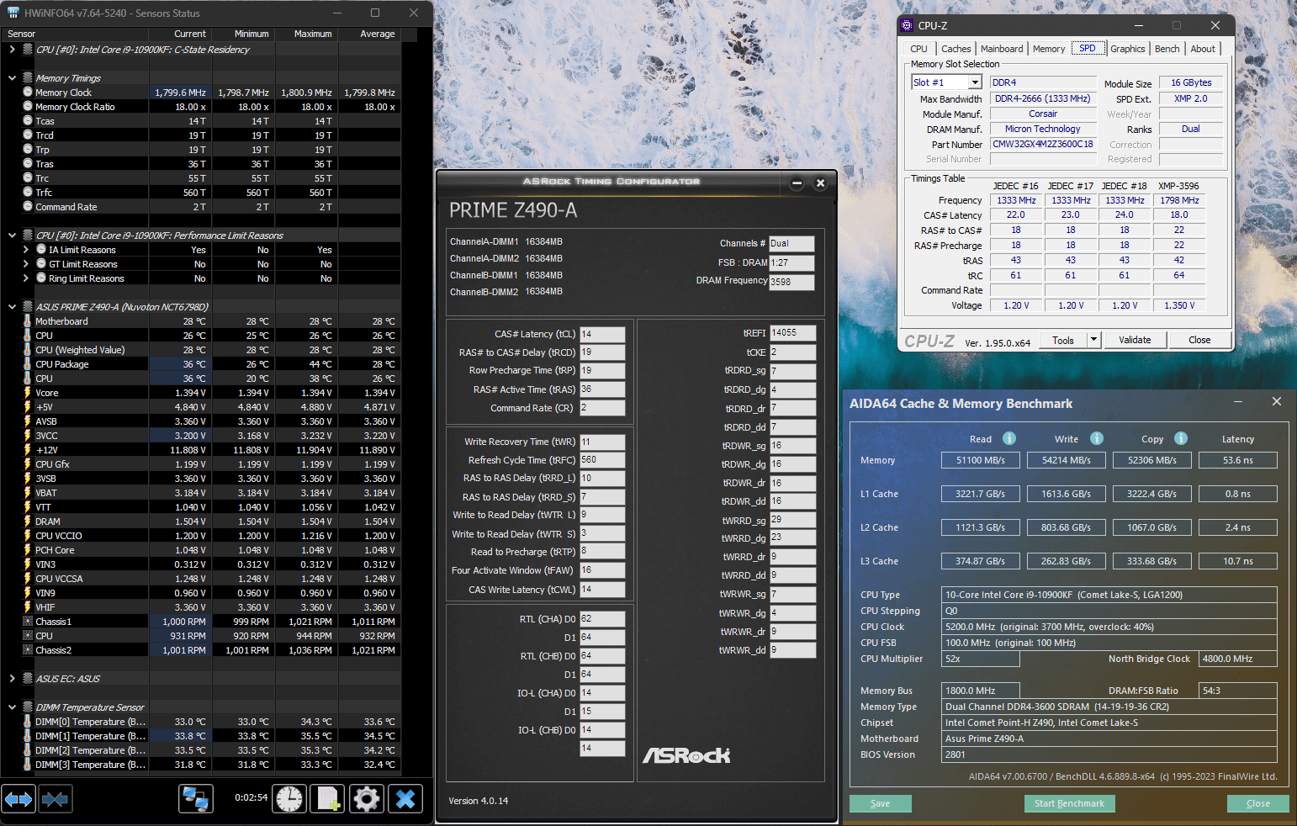The width and height of the screenshot is (1297, 826).
Task: Click the Tools button in CPU-Z
Action: coord(1063,340)
